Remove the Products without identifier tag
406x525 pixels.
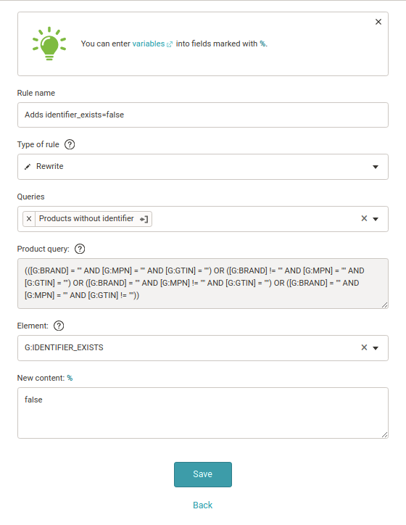click(29, 219)
